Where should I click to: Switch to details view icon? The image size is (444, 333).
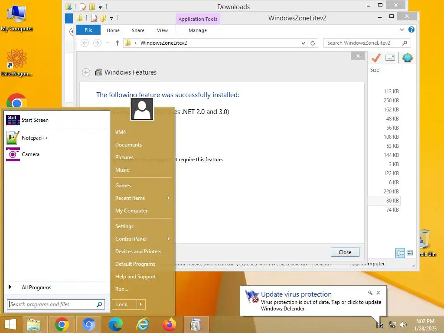coord(400,253)
